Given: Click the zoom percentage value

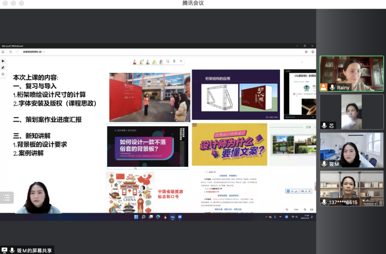Looking at the screenshot, I should (296, 209).
